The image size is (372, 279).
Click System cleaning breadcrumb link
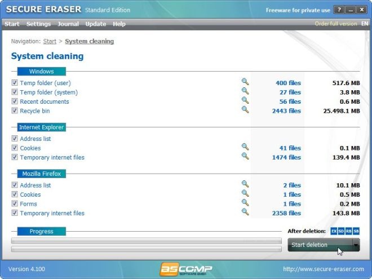90,41
